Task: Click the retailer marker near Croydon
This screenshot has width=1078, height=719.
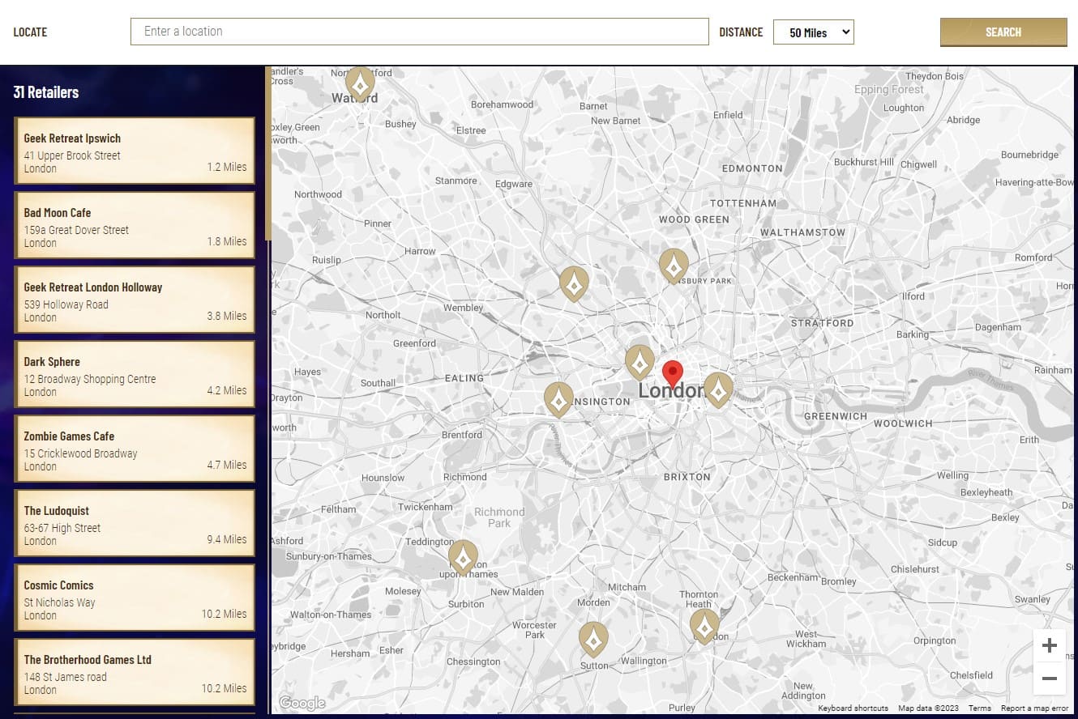Action: tap(704, 626)
